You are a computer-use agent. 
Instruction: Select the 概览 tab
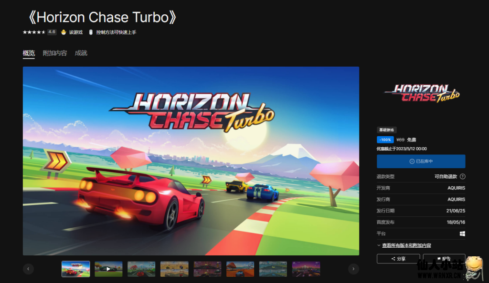(x=29, y=53)
